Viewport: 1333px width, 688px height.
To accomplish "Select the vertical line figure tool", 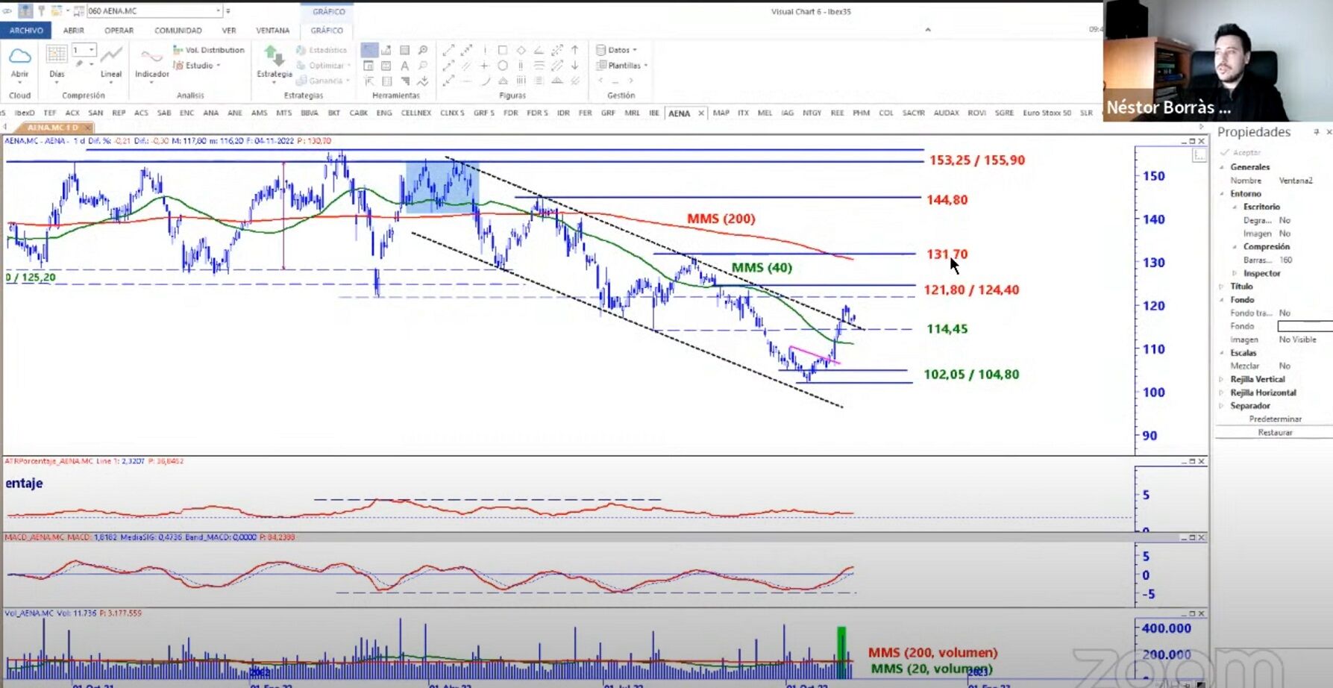I will 485,50.
